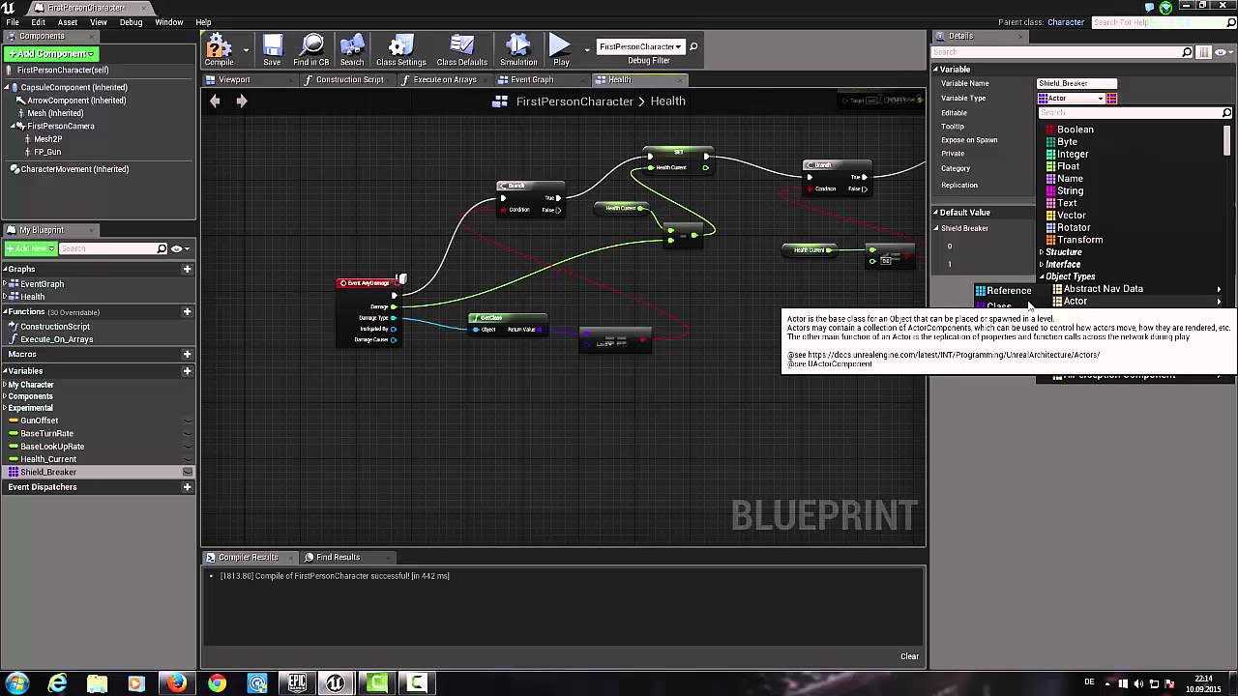Expand the Compile options arrow
The width and height of the screenshot is (1238, 696).
(x=246, y=48)
